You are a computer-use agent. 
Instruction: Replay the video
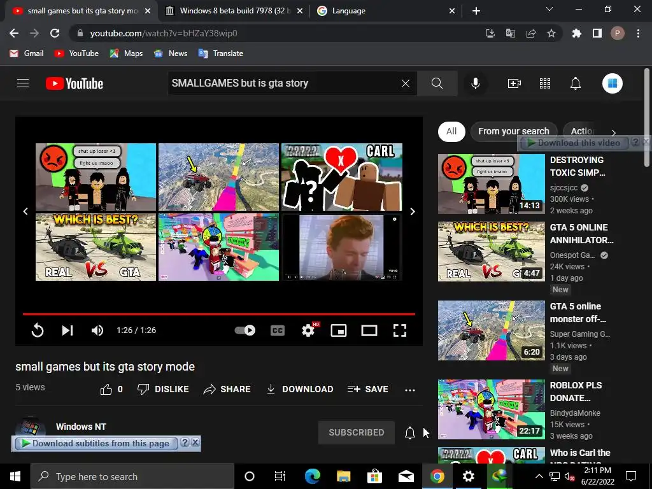[38, 330]
